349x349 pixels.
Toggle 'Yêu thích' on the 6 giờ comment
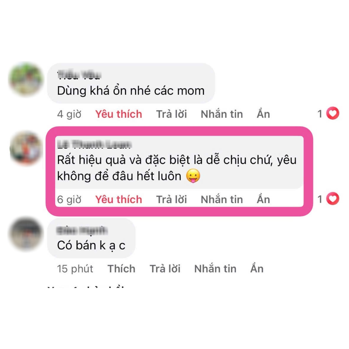click(x=119, y=199)
